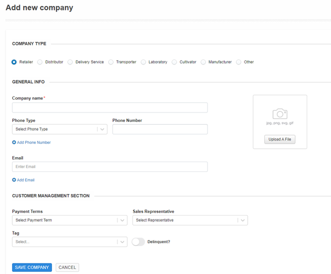The width and height of the screenshot is (331, 274).
Task: Click the 'Payment Terms' label
Action: click(x=28, y=211)
